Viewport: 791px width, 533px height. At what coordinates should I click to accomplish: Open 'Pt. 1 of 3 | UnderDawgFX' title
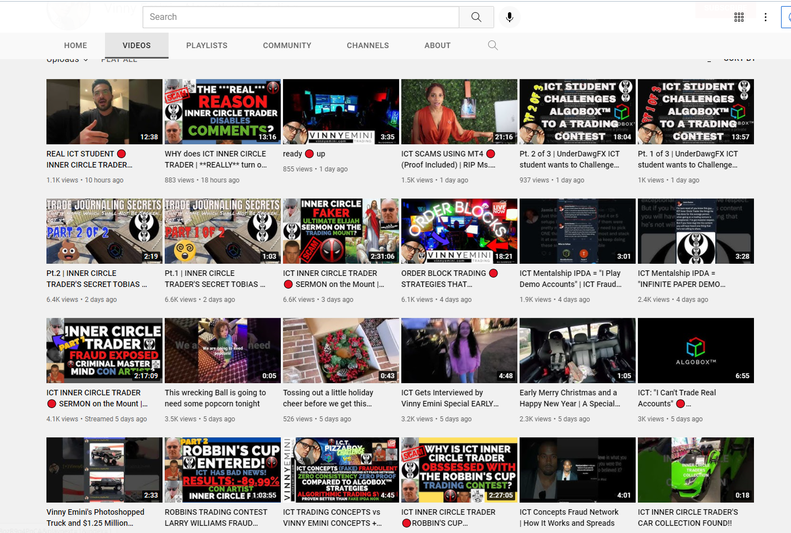(x=688, y=159)
